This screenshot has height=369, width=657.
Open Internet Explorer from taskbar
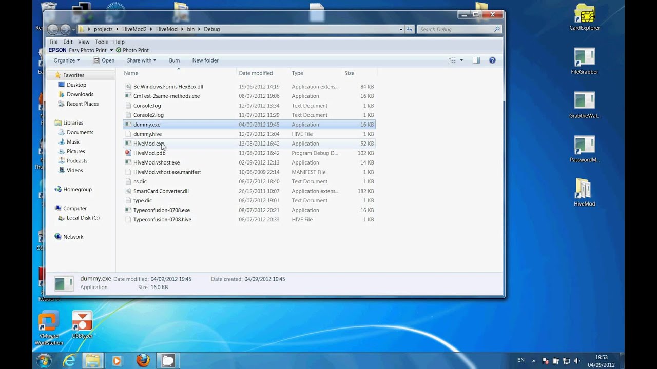pos(68,361)
